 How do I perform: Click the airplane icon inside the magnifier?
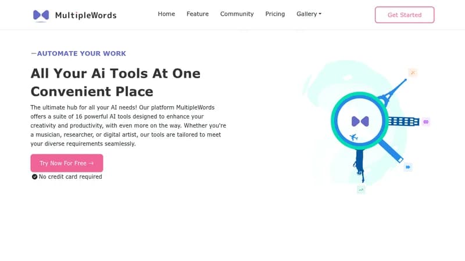pos(353,137)
